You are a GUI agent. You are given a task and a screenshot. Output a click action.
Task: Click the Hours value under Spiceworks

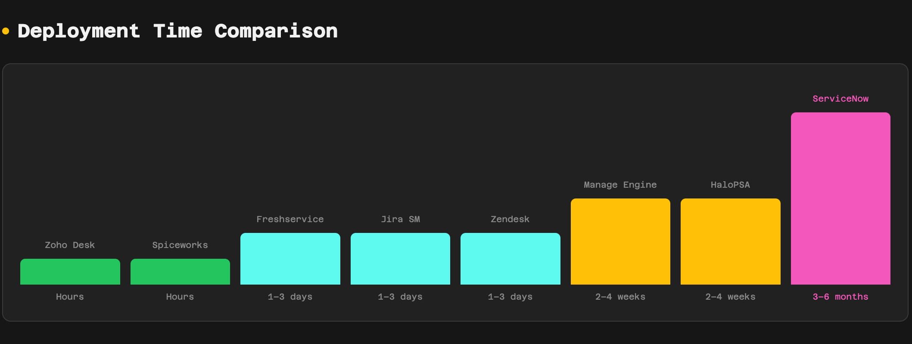[x=180, y=297]
